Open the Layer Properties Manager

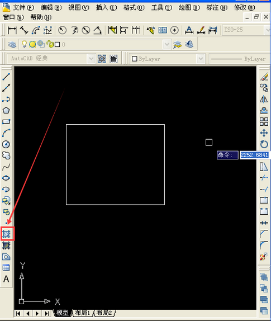tap(12, 44)
